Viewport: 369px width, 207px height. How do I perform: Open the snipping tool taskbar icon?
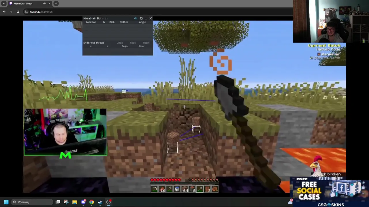pyautogui.click(x=66, y=202)
